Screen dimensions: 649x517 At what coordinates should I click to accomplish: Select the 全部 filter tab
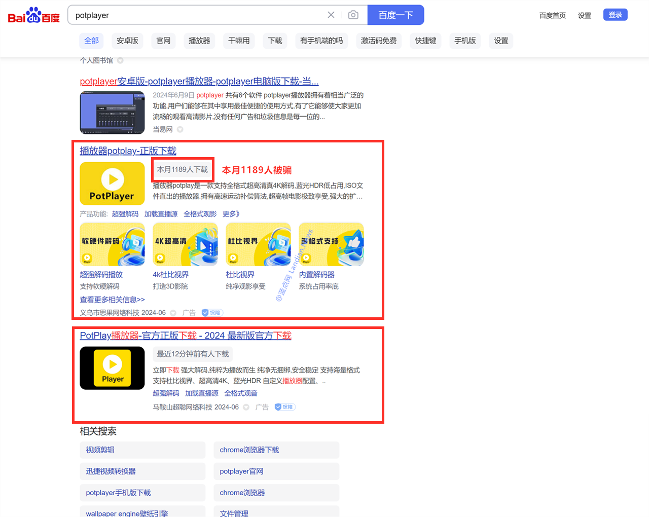[x=91, y=41]
